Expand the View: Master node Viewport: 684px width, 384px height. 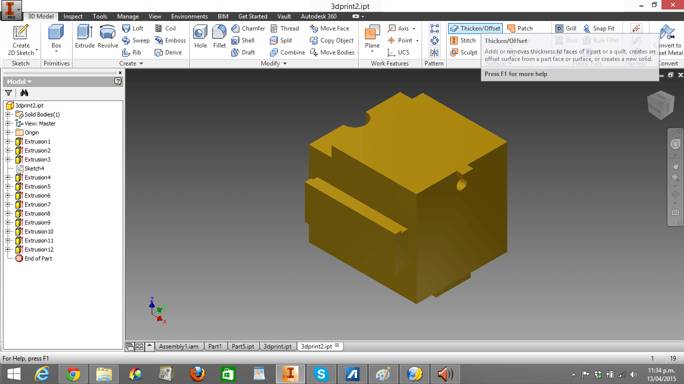pos(8,123)
